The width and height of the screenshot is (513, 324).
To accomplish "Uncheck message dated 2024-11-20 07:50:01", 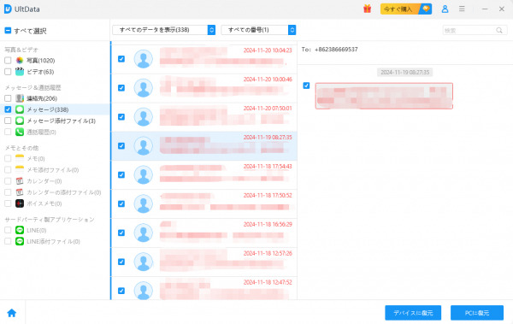I will click(121, 117).
